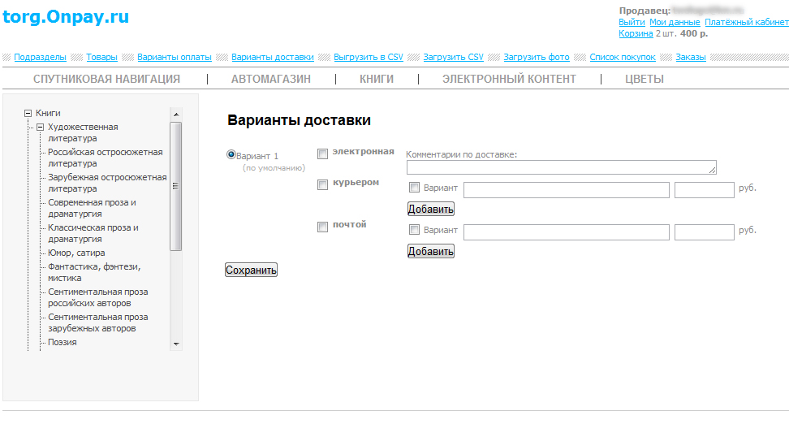
Task: Toggle the почтой delivery checkbox
Action: click(322, 227)
